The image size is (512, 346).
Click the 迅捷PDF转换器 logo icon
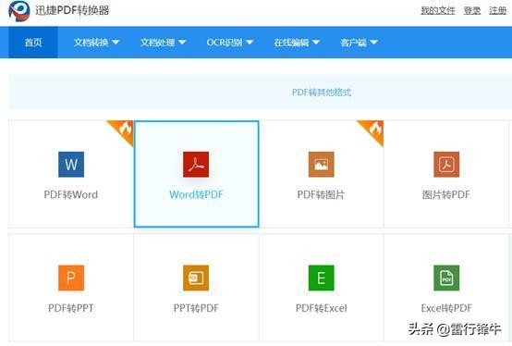19,11
